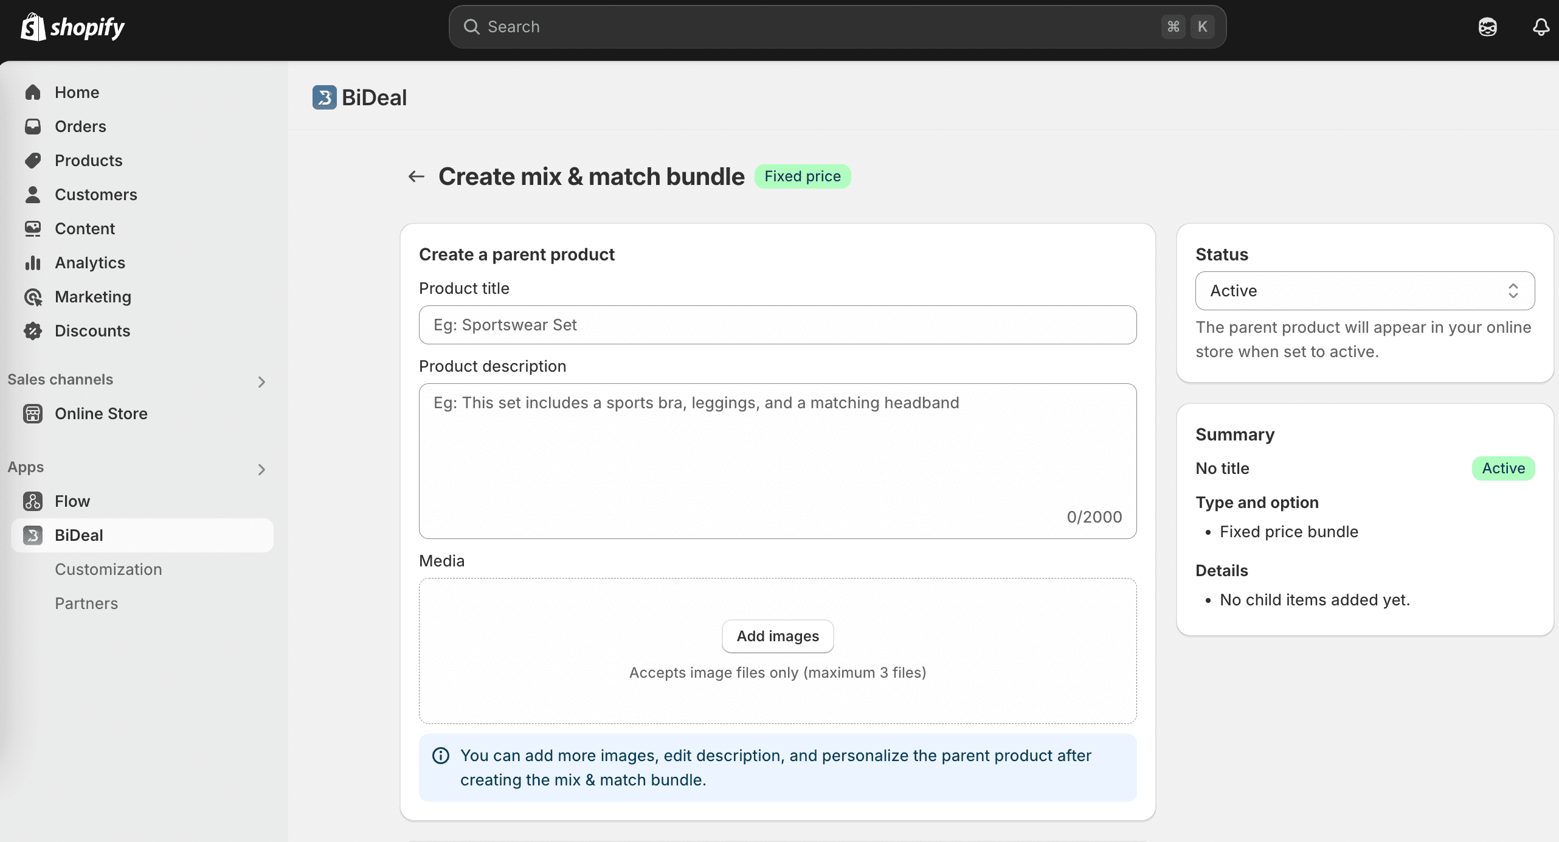Click the 'Sales channels' section label

(x=60, y=379)
